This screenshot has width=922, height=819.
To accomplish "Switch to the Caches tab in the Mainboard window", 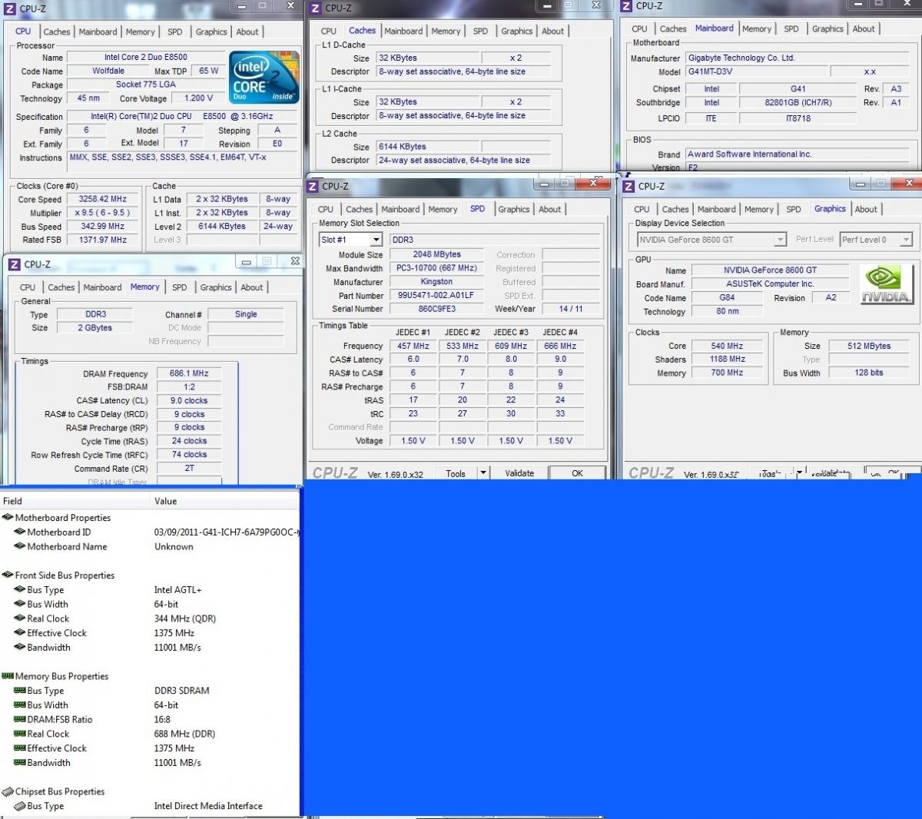I will tap(673, 29).
